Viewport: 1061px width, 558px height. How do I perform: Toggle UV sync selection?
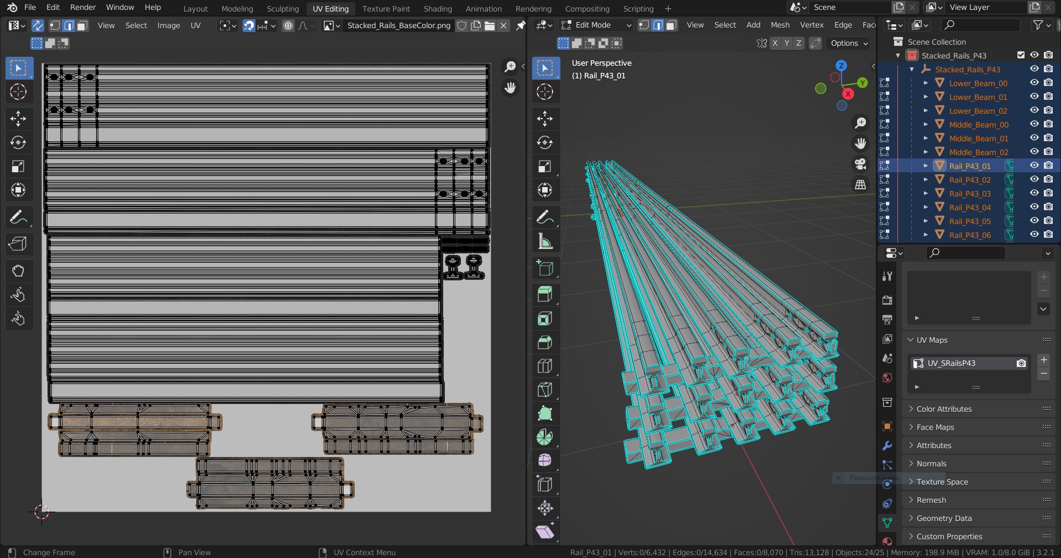pos(38,25)
